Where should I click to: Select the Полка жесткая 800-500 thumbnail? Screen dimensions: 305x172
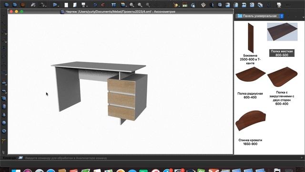pos(282,32)
